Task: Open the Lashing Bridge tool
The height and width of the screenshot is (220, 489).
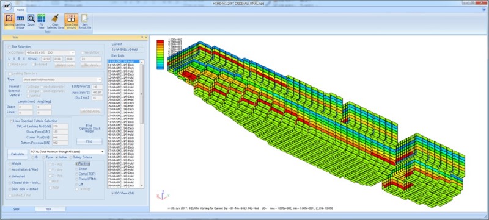Action: tap(20, 21)
